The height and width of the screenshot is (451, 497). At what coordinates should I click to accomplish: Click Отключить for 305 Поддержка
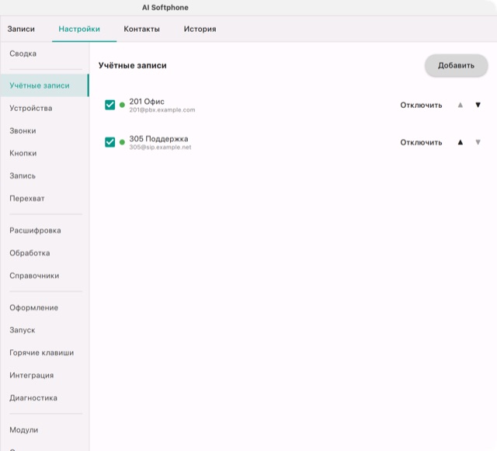coord(421,143)
